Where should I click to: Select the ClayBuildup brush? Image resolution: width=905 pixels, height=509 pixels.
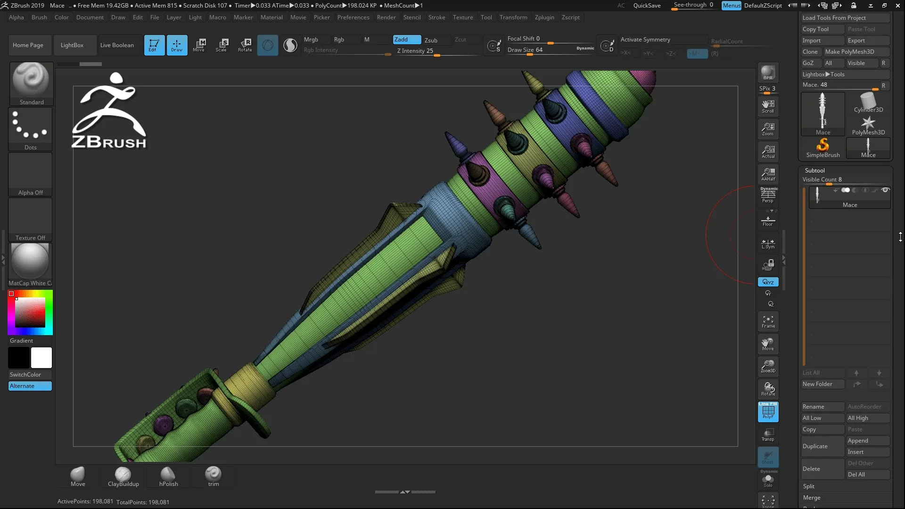(123, 474)
